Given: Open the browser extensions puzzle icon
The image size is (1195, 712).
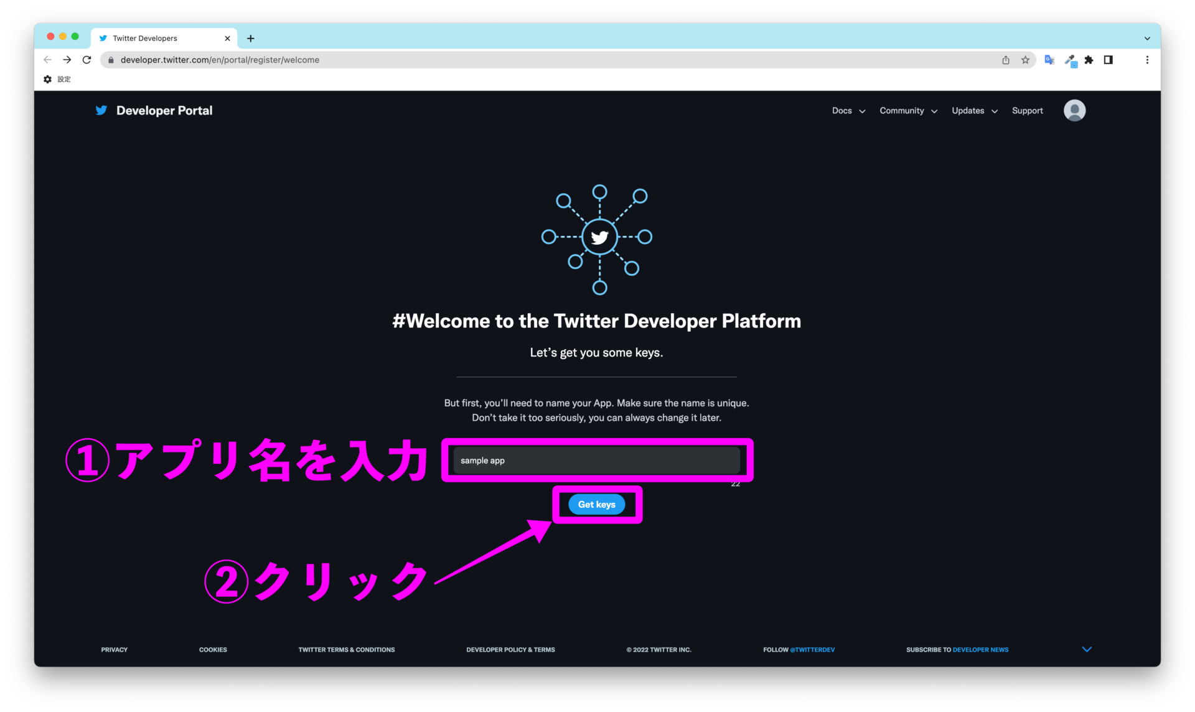Looking at the screenshot, I should pyautogui.click(x=1089, y=60).
